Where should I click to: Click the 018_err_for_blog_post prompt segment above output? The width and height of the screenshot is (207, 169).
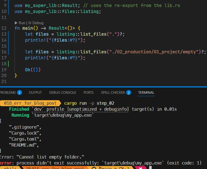[30, 103]
